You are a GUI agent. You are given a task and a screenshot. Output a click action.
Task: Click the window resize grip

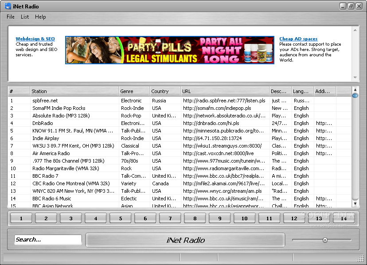pyautogui.click(x=360, y=258)
